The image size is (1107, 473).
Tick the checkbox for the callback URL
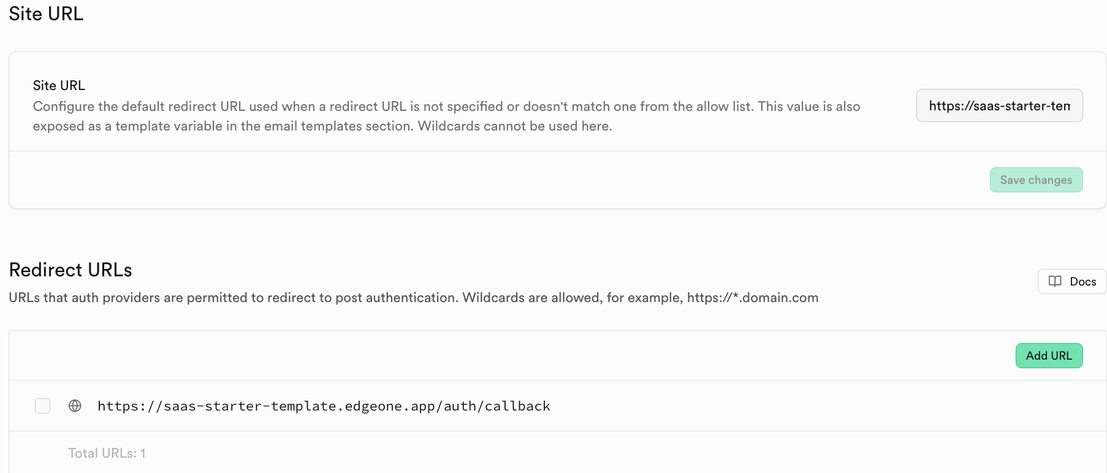[42, 406]
